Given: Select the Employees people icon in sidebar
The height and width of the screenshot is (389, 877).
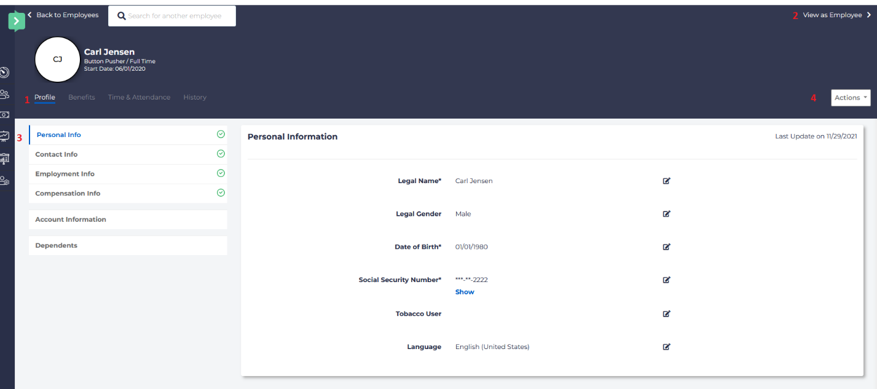Looking at the screenshot, I should 5,94.
